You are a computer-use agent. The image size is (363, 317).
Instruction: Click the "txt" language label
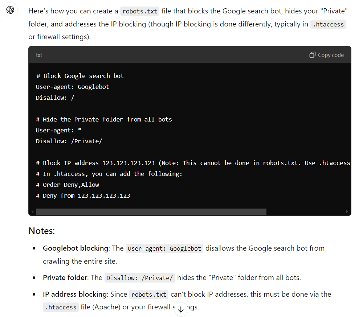[39, 55]
